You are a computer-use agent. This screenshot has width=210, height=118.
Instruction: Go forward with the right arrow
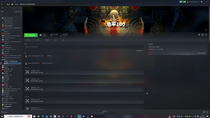pyautogui.click(x=4, y=4)
